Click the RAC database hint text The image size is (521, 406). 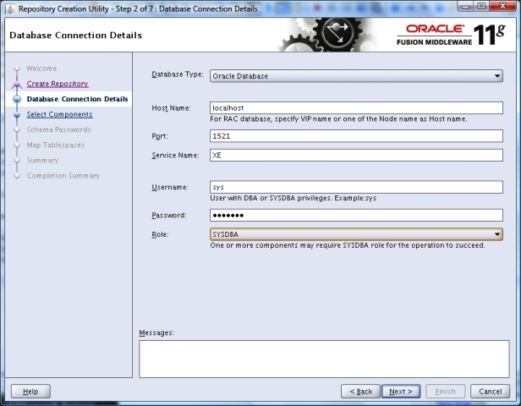[x=338, y=119]
